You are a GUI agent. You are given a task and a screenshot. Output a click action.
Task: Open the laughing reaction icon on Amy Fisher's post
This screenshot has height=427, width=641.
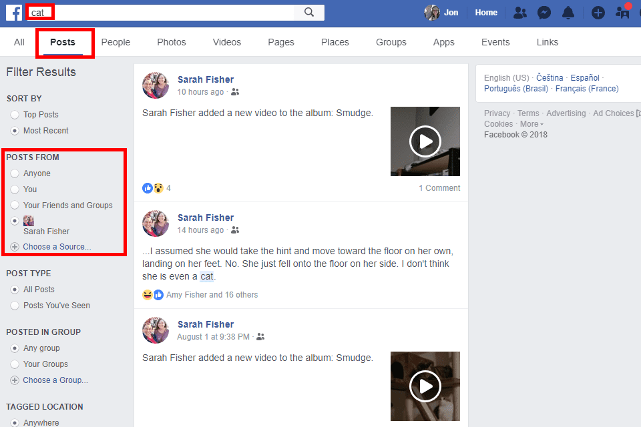point(147,294)
